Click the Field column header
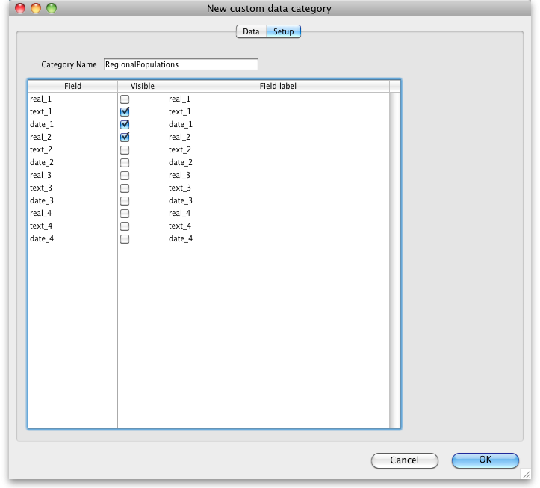The image size is (540, 488). 72,86
